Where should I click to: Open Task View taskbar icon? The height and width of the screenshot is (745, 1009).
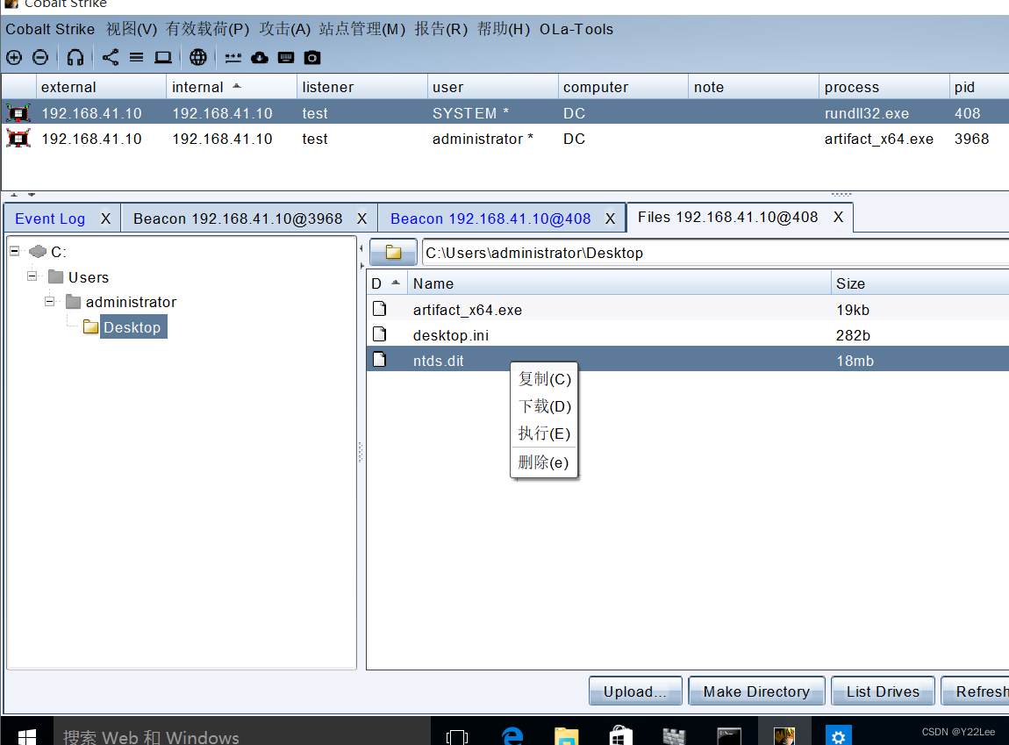point(457,736)
